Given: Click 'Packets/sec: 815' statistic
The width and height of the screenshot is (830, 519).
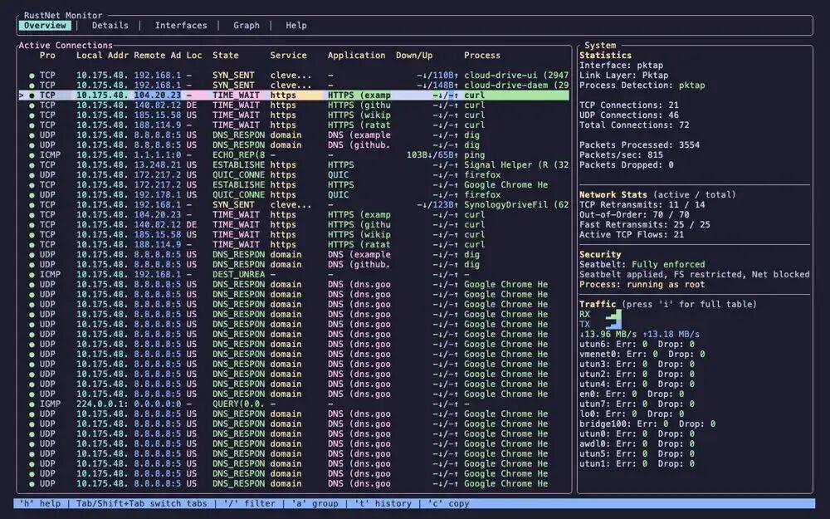Looking at the screenshot, I should [622, 155].
